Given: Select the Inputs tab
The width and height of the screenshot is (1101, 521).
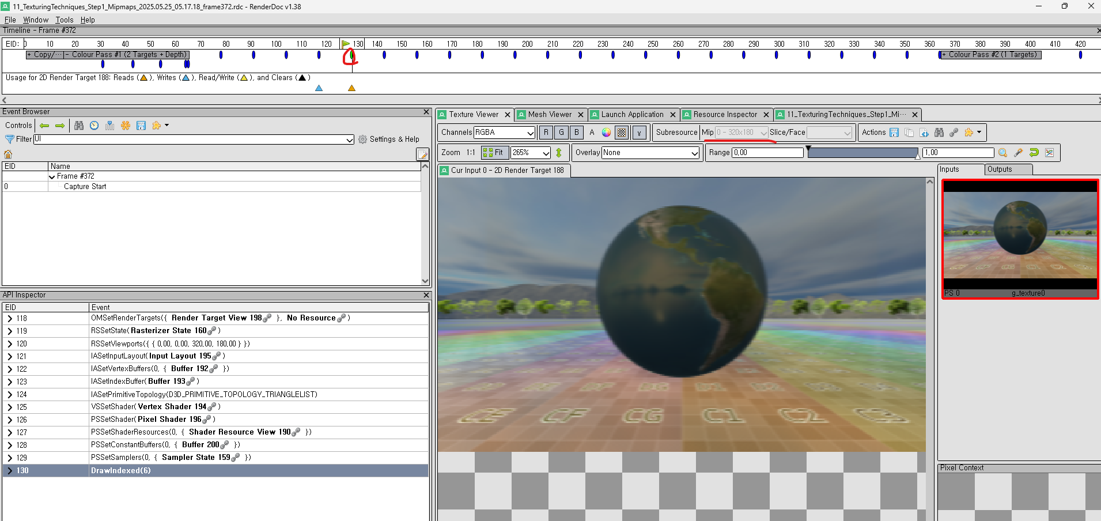Looking at the screenshot, I should [x=960, y=169].
